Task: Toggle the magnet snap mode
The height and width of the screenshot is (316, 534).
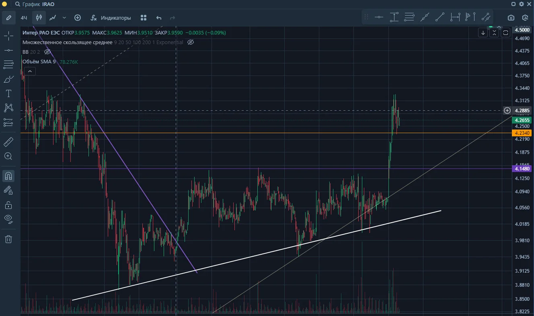Action: point(8,176)
